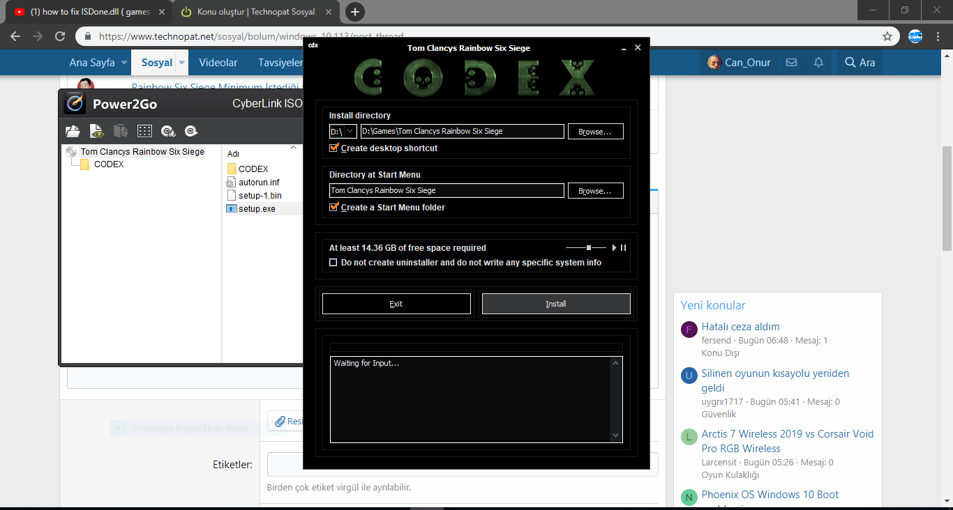Reload the page in Chrome
The width and height of the screenshot is (953, 510).
[x=60, y=36]
